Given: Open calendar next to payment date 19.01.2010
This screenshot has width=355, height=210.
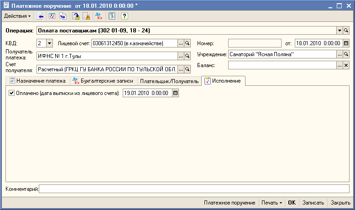Looking at the screenshot, I should click(x=176, y=93).
